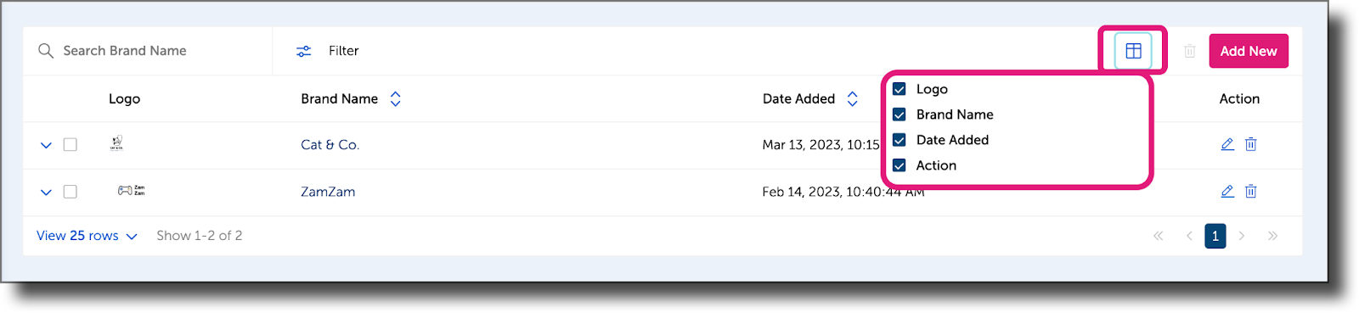Image resolution: width=1359 pixels, height=313 pixels.
Task: Focus the Search Brand Name field
Action: click(148, 51)
